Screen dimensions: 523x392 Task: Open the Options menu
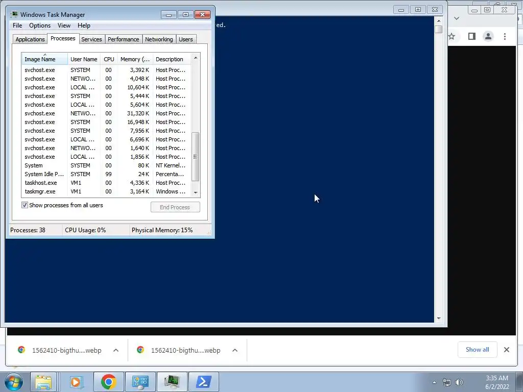(40, 26)
